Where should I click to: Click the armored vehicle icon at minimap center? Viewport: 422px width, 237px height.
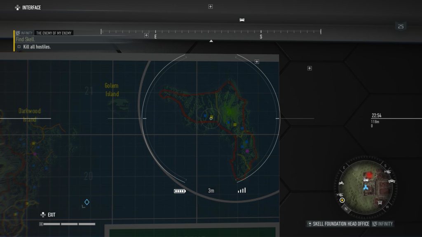tap(366, 179)
